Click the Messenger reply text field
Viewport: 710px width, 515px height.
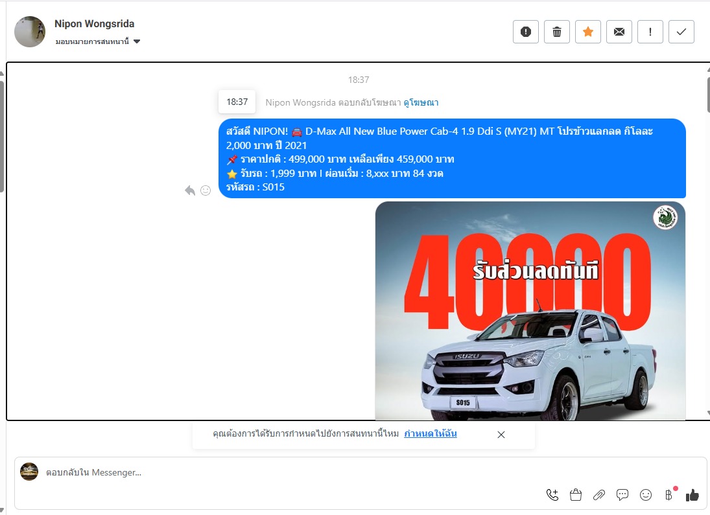pyautogui.click(x=292, y=473)
